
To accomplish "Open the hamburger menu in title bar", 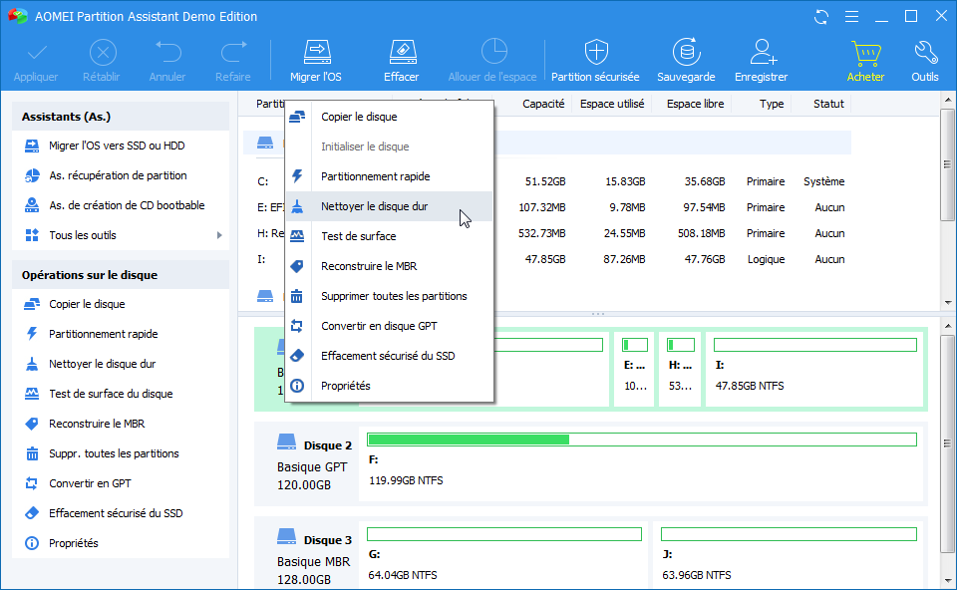I will (850, 16).
